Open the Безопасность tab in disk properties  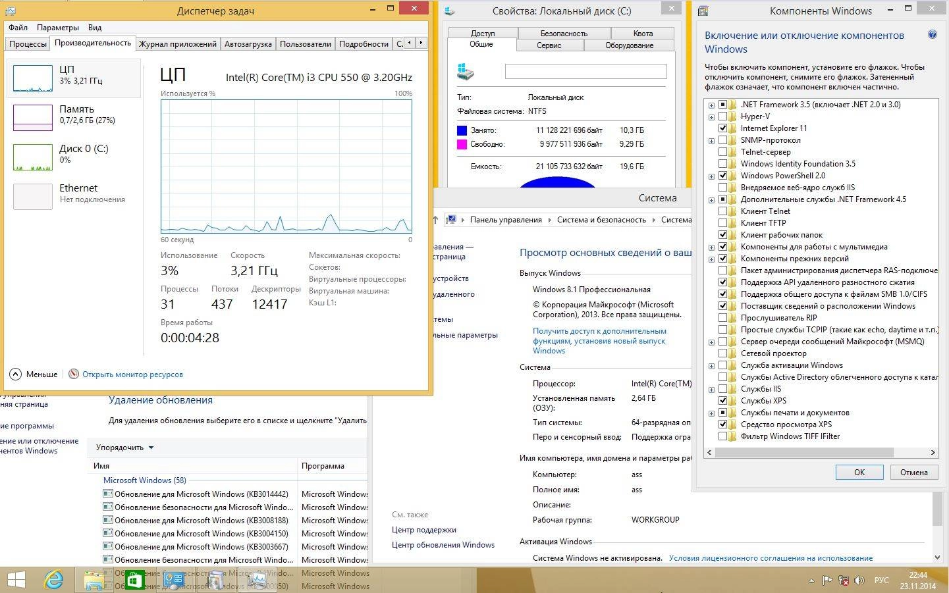(x=564, y=33)
